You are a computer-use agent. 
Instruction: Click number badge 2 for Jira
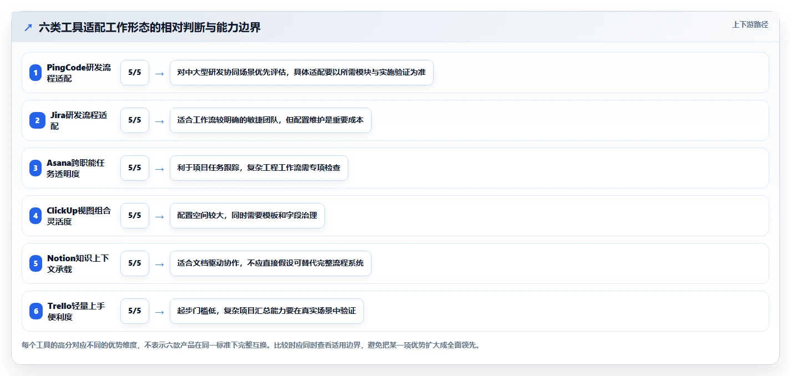point(37,120)
